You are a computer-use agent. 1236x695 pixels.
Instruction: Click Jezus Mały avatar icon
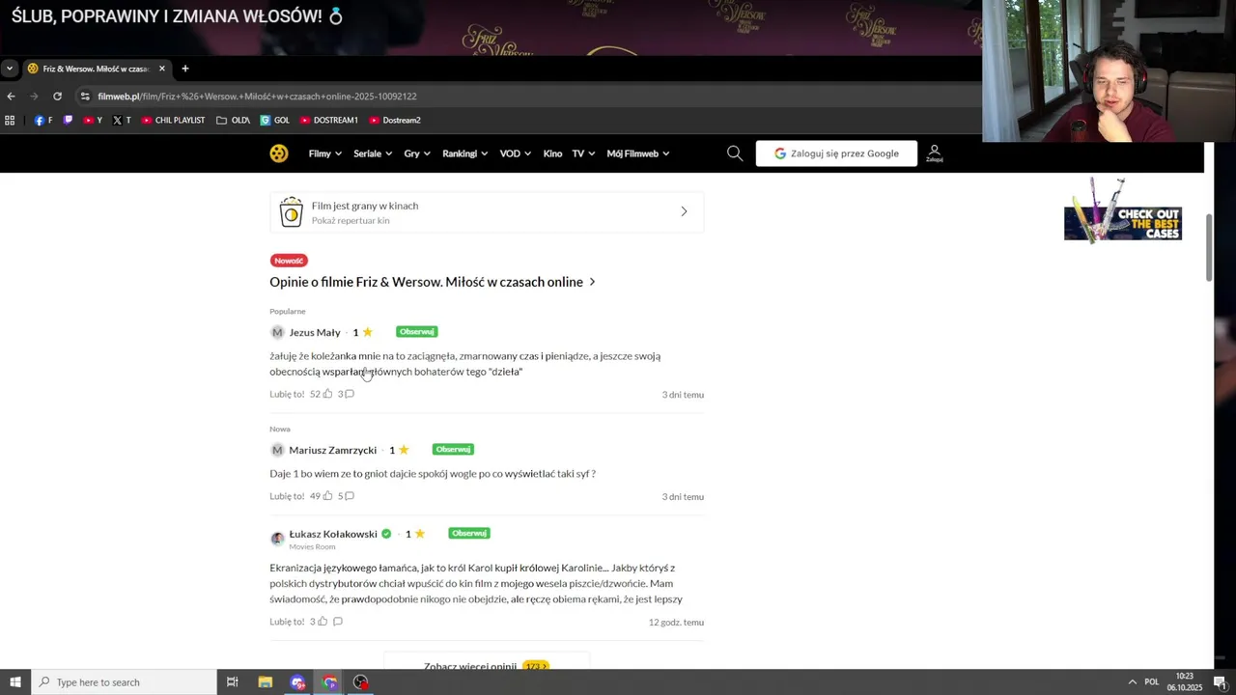point(277,332)
